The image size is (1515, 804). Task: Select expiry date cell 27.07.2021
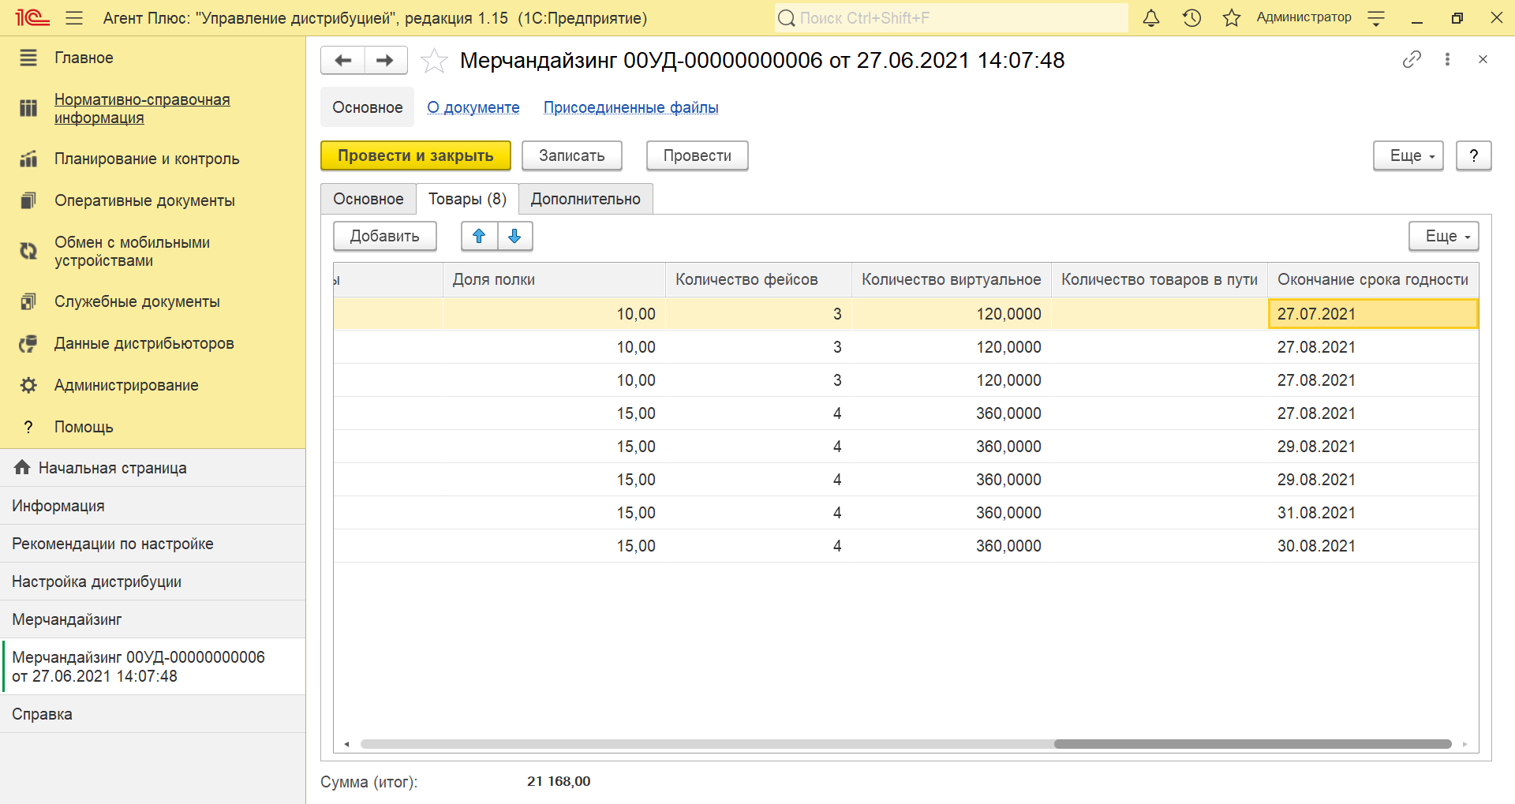pos(1373,313)
